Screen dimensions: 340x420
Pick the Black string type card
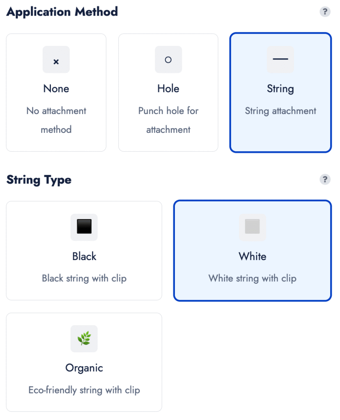coord(84,251)
